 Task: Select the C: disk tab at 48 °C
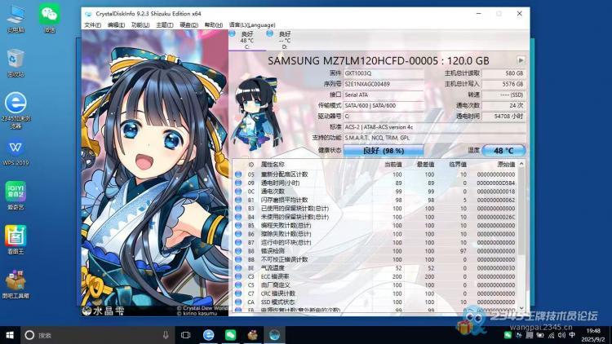tap(246, 40)
